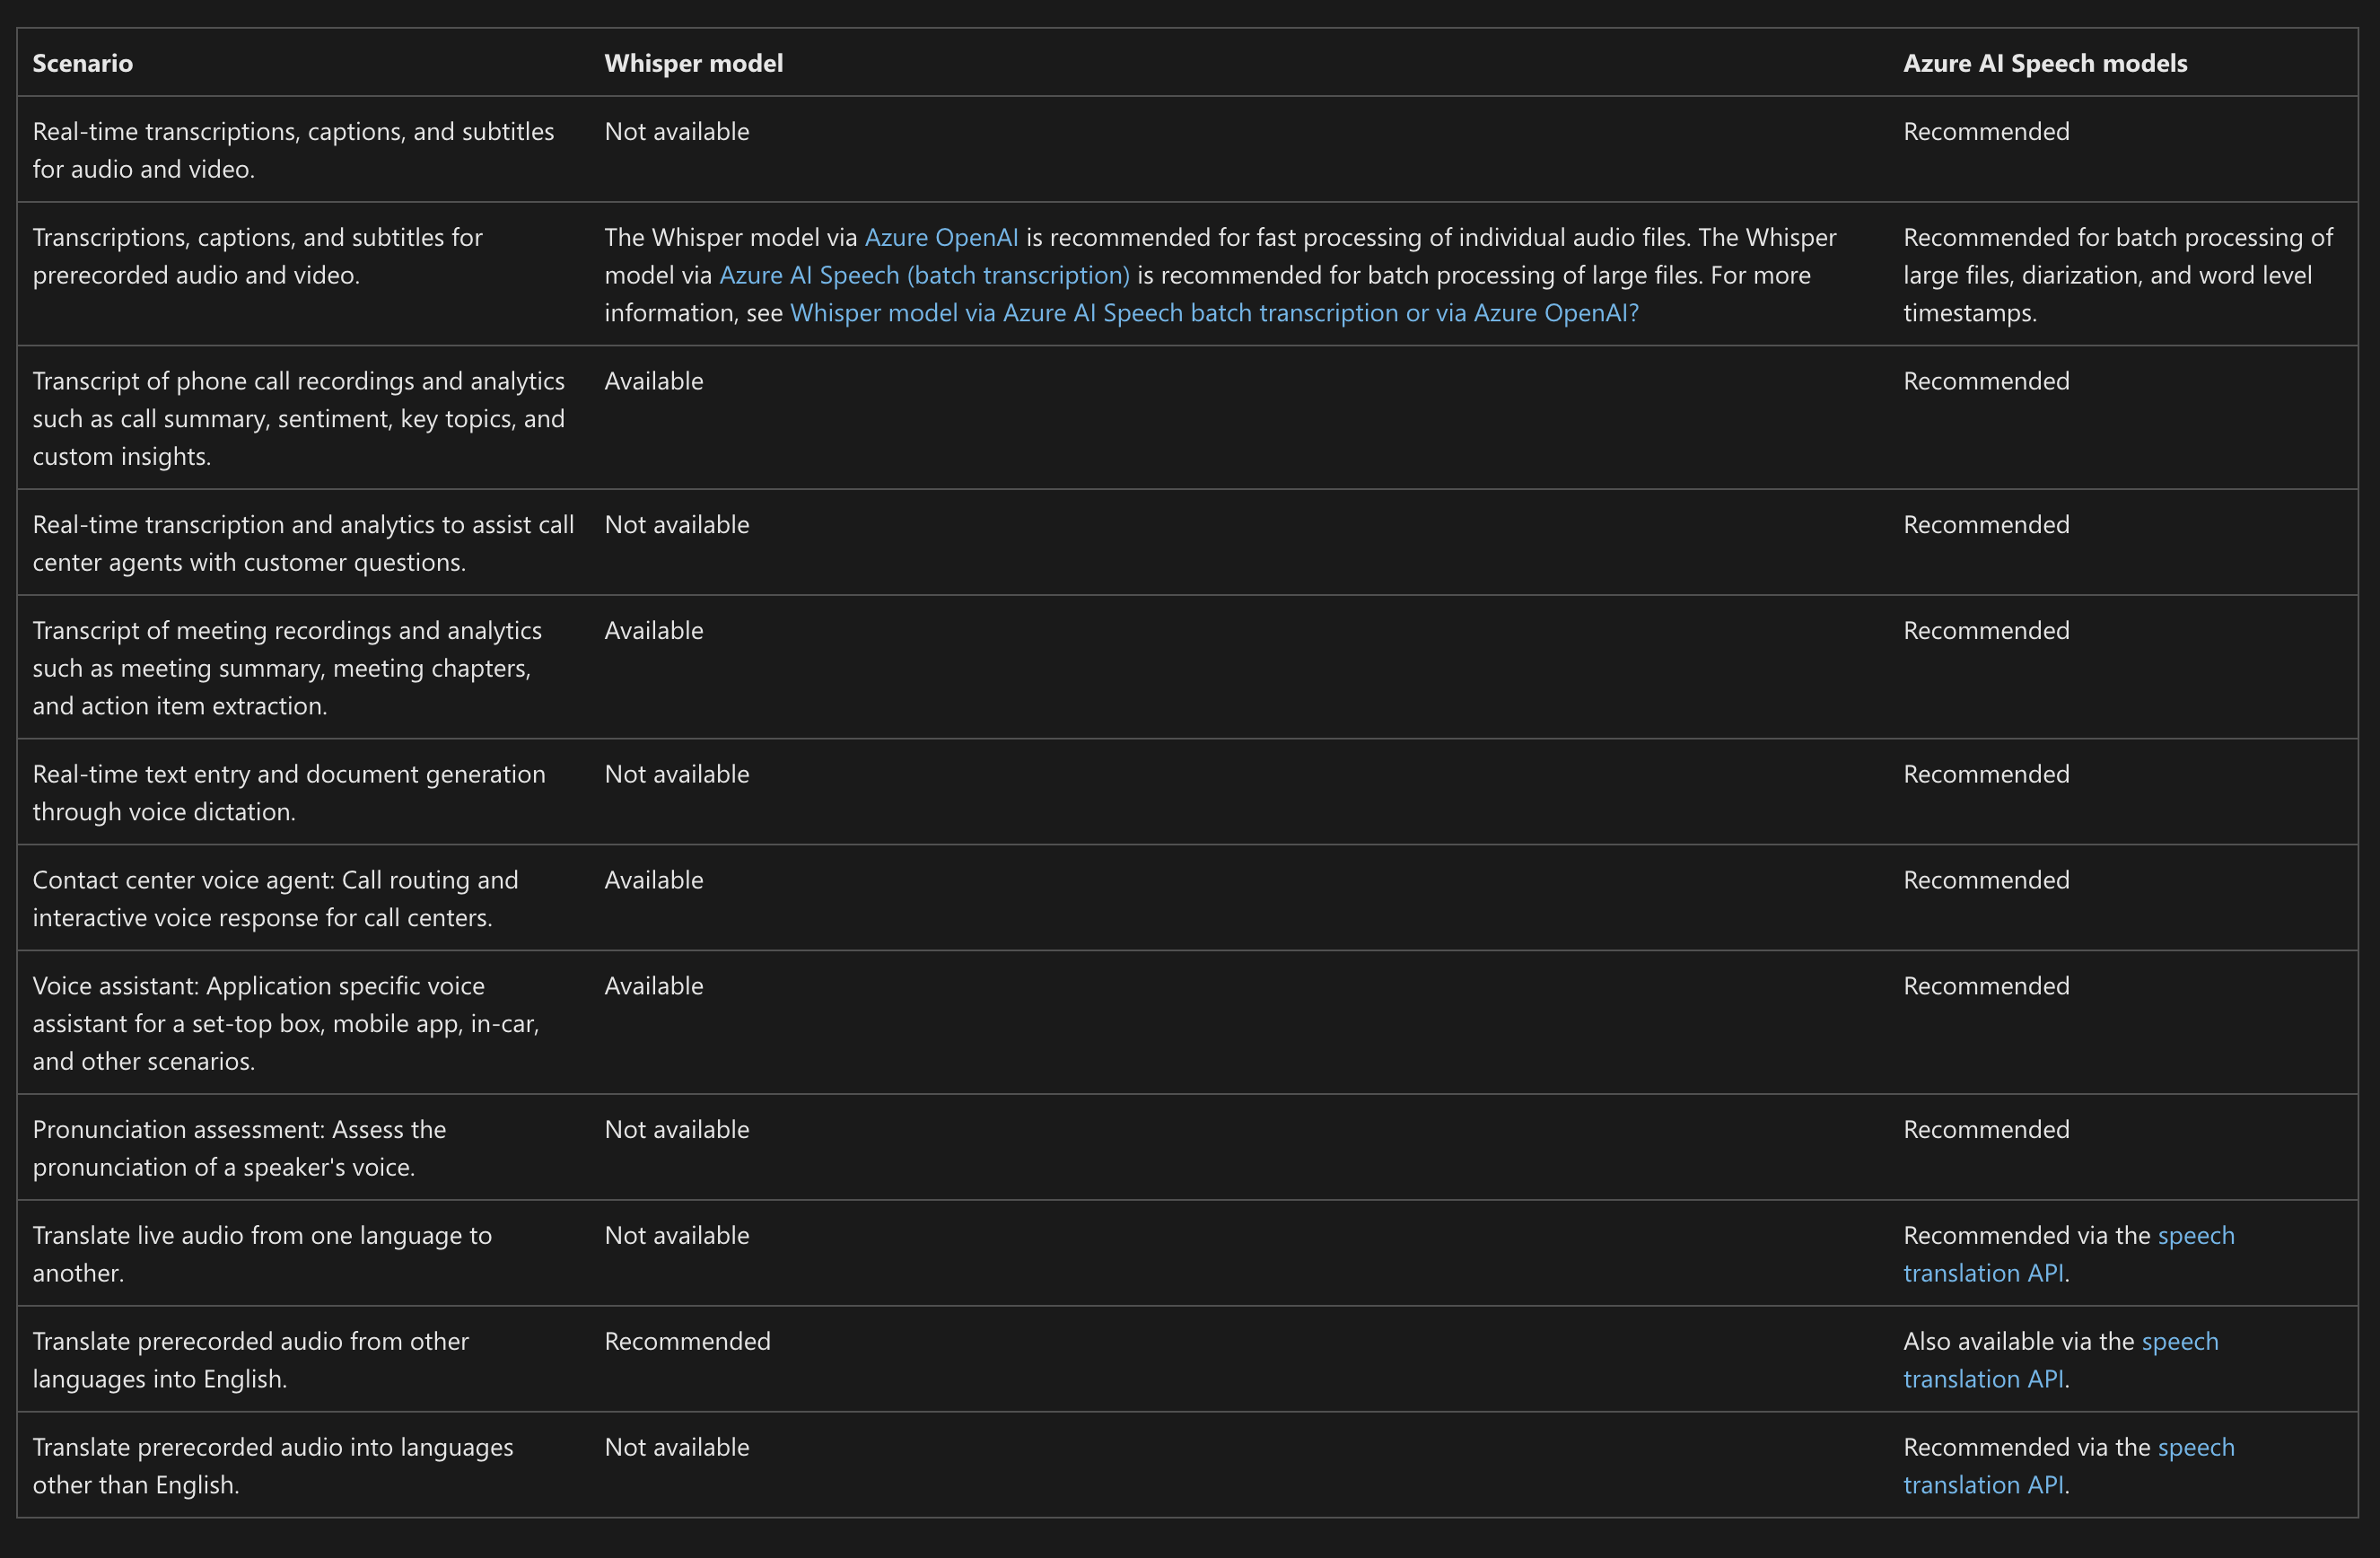Click Available in phone call recordings row
This screenshot has height=1558, width=2380.
[x=653, y=382]
